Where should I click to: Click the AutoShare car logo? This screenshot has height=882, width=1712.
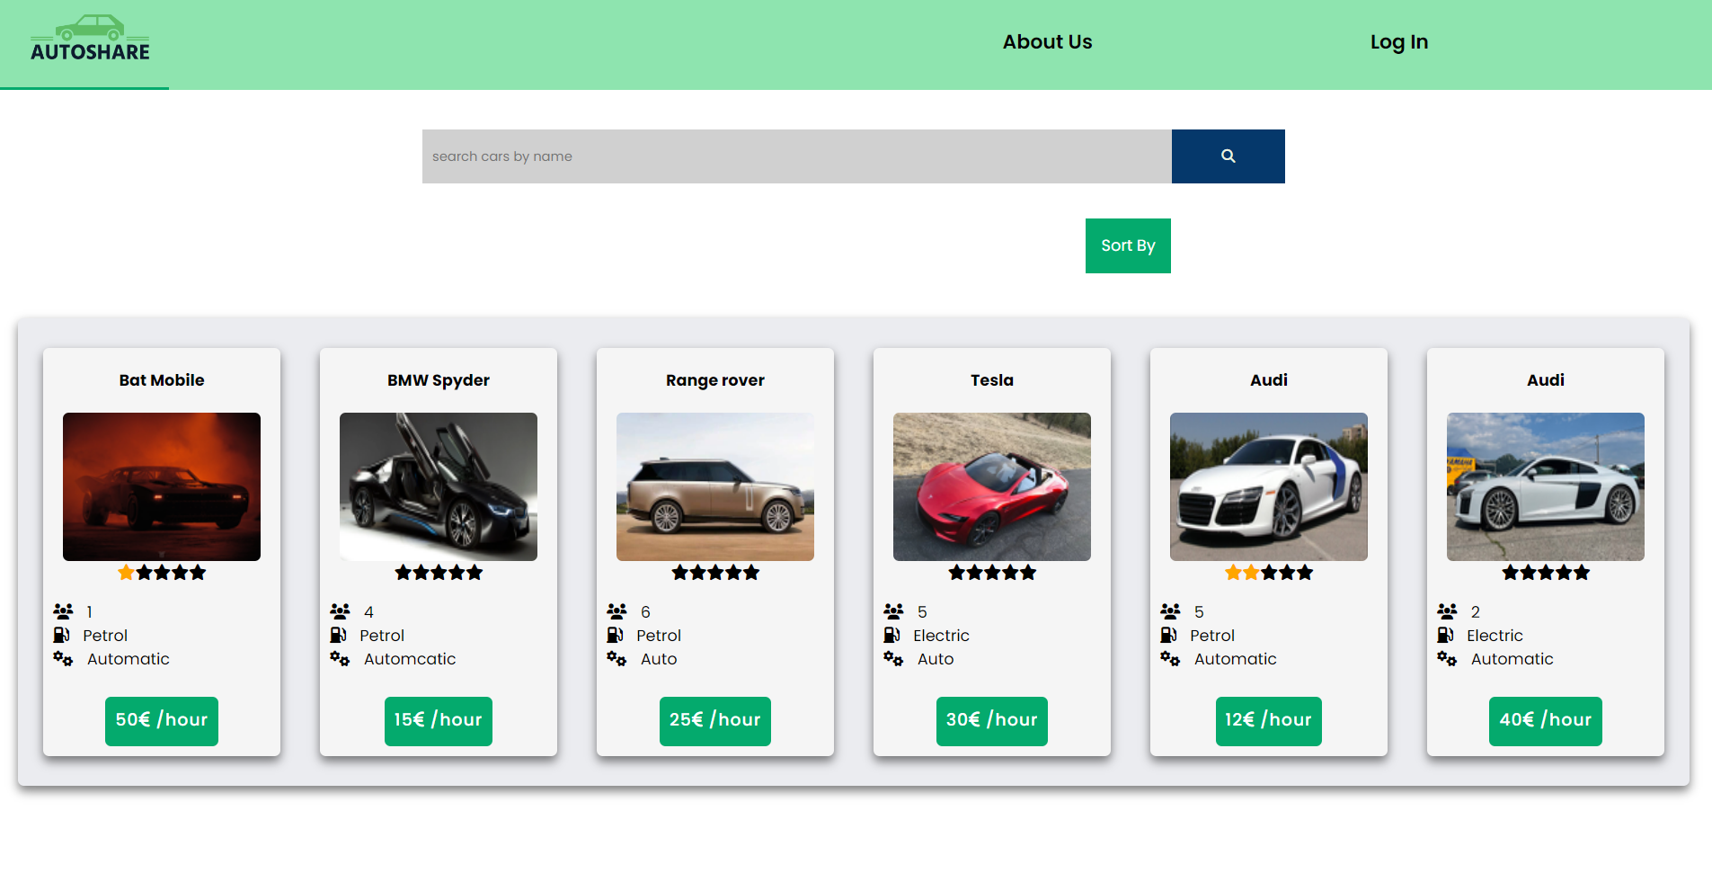[90, 39]
